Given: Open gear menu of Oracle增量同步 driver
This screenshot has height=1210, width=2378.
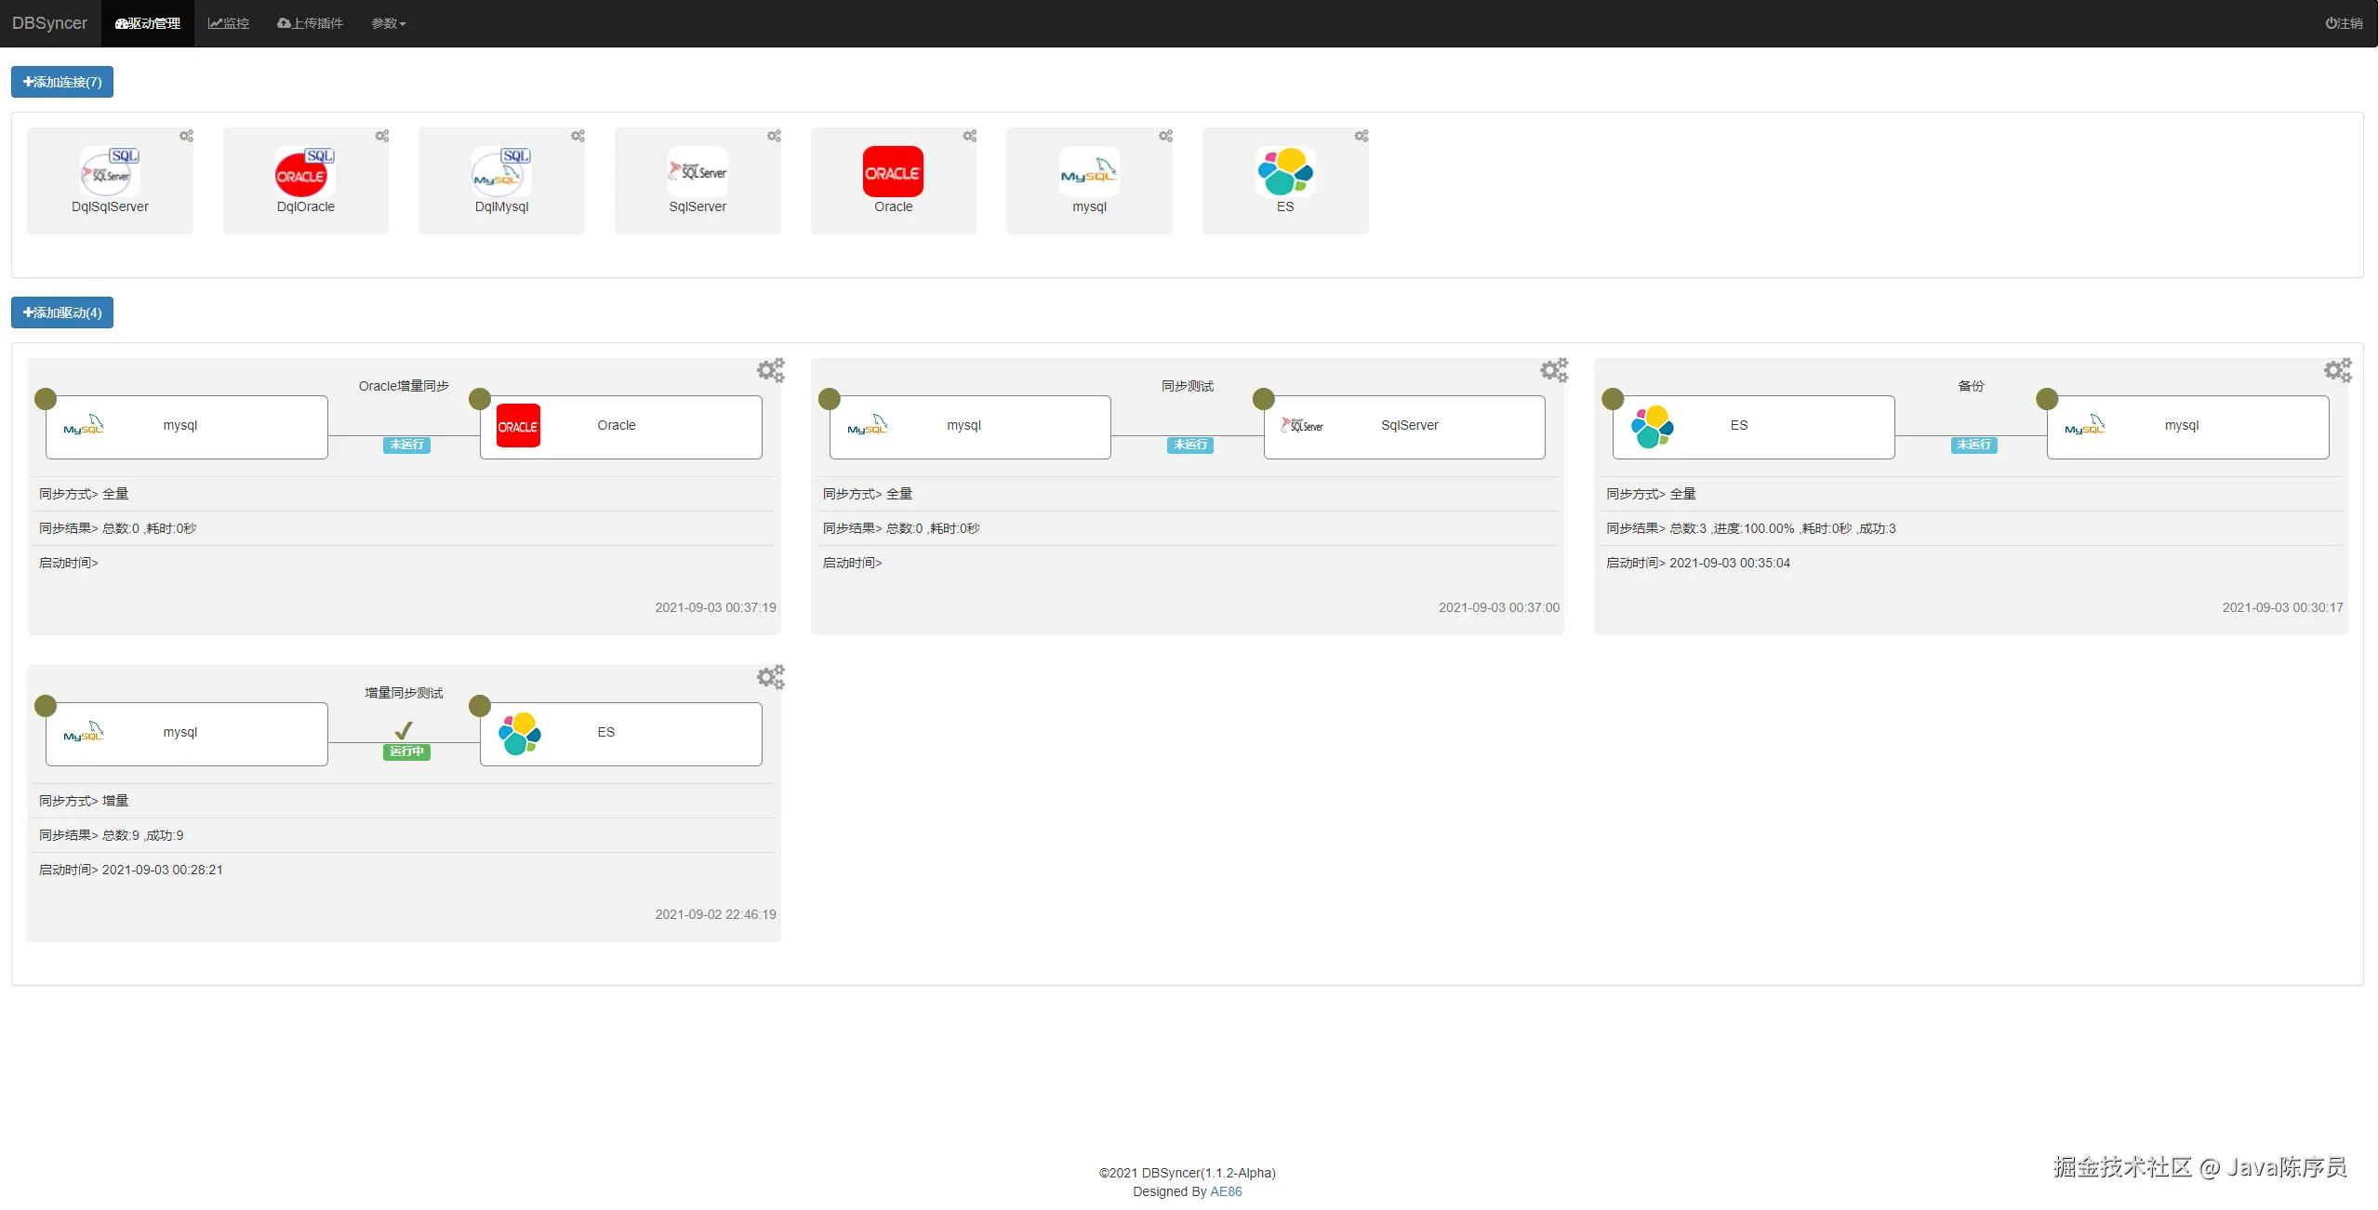Looking at the screenshot, I should click(770, 370).
